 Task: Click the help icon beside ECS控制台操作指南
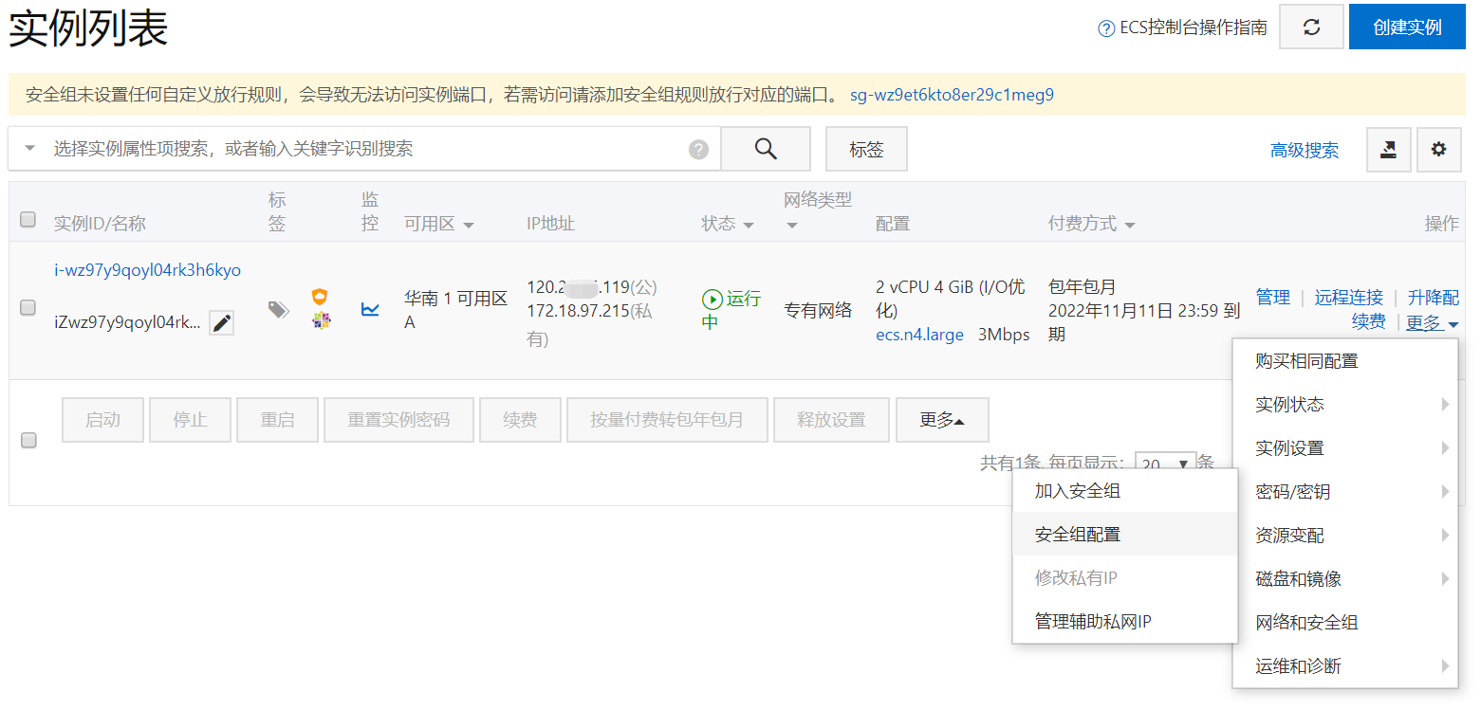point(1106,28)
